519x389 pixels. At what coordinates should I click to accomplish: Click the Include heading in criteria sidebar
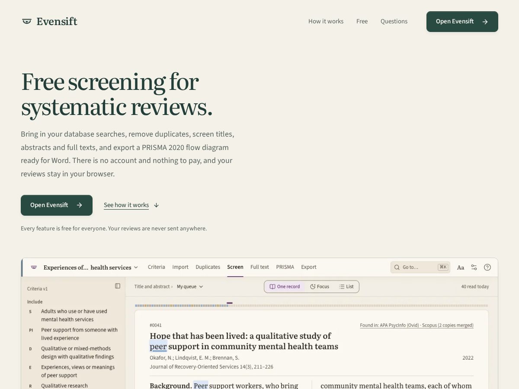point(35,302)
